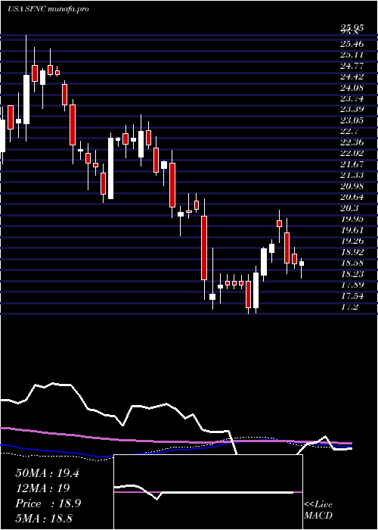Select the 20.98 price axis label
The image size is (378, 530).
click(x=352, y=186)
